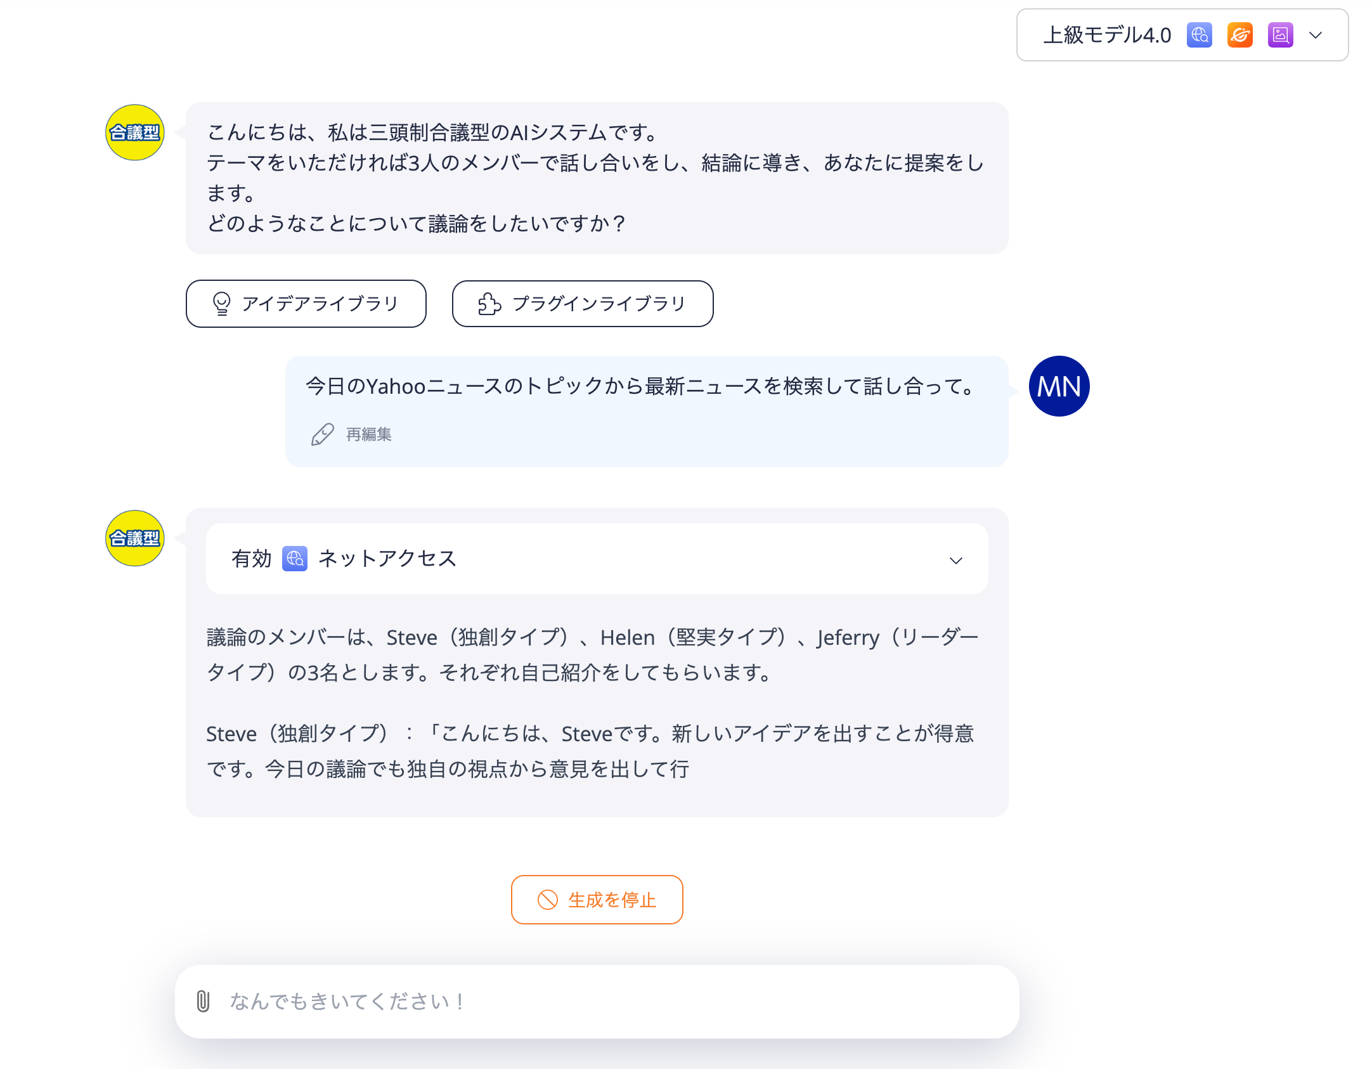
Task: Click the puzzle piece icon on プラグインライブラリ
Action: [489, 304]
